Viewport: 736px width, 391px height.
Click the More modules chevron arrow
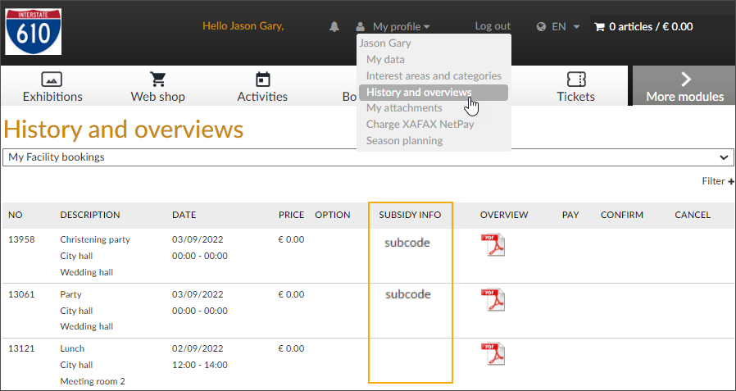pyautogui.click(x=686, y=79)
